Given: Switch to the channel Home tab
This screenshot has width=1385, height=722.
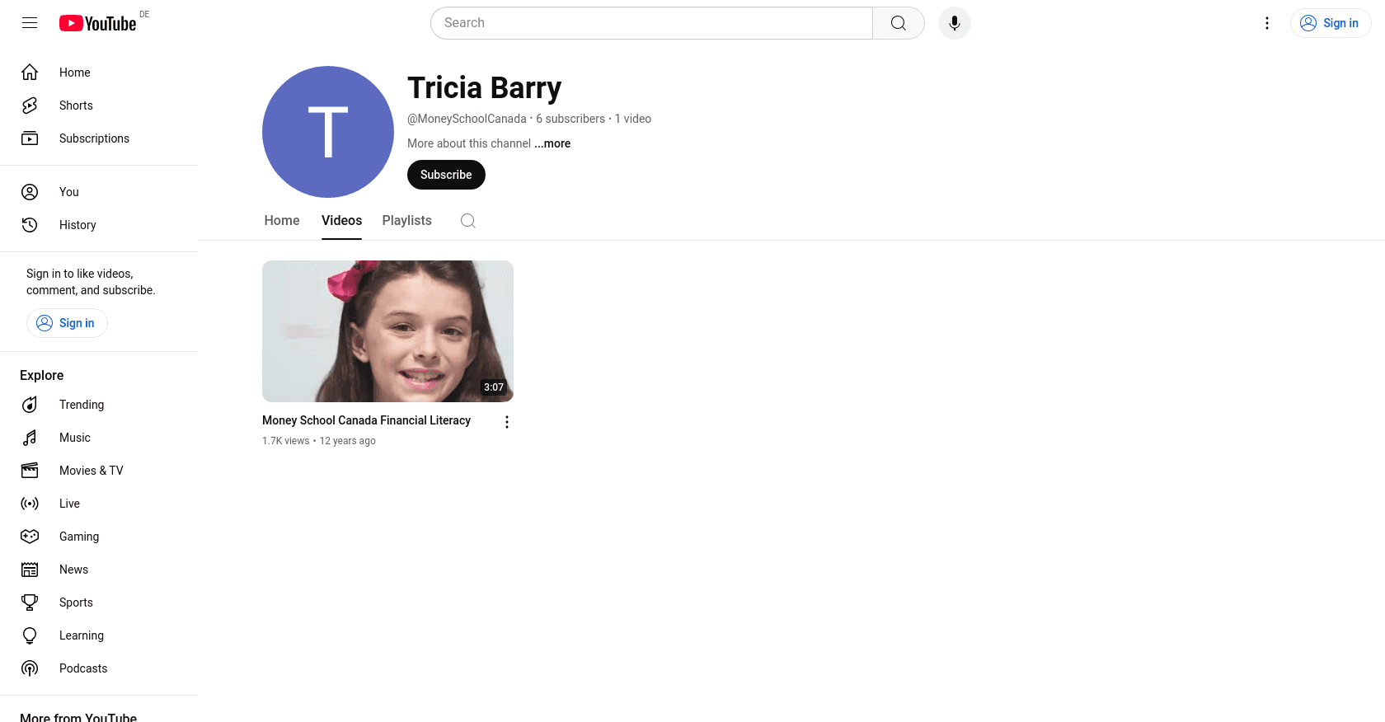Looking at the screenshot, I should click(282, 221).
